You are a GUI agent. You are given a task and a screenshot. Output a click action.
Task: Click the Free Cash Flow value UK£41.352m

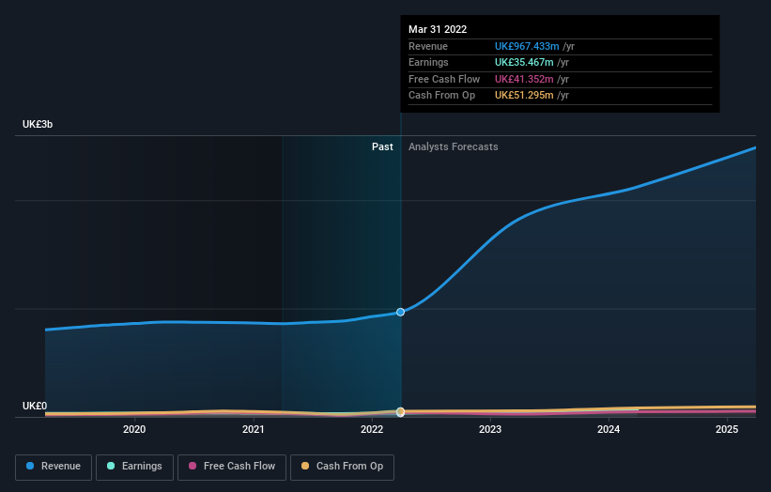[524, 79]
